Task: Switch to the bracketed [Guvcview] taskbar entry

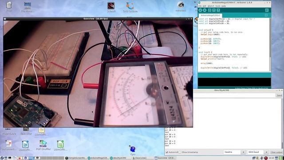Action: [143, 158]
